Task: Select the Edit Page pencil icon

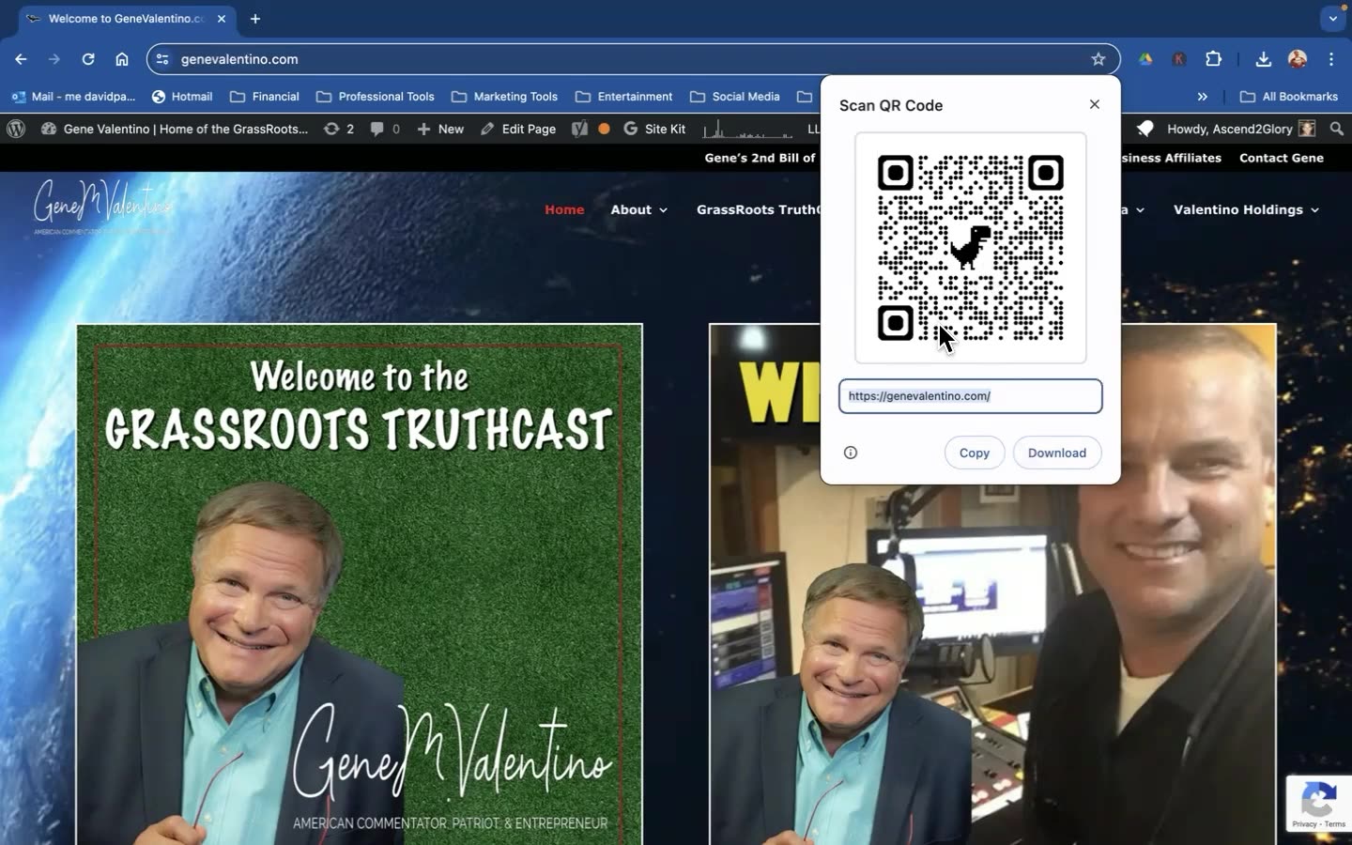Action: pos(487,129)
